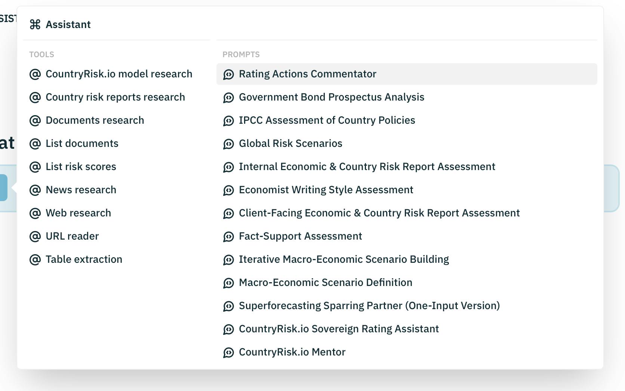The height and width of the screenshot is (391, 625).
Task: Select the CountryRisk.io model research tool
Action: 119,74
